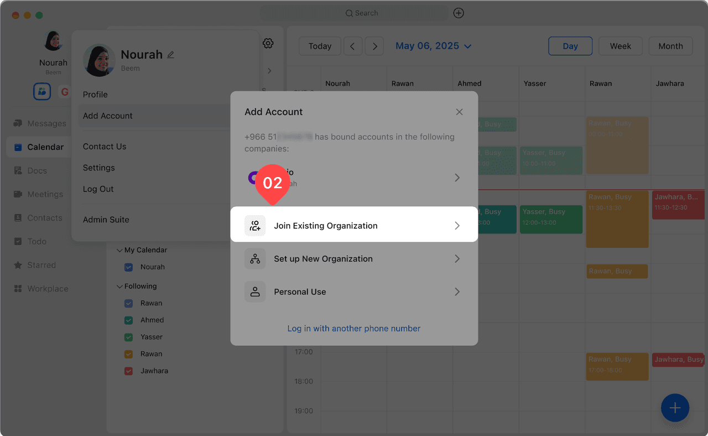Viewport: 708px width, 436px height.
Task: Go to next day with right arrow
Action: click(x=374, y=46)
